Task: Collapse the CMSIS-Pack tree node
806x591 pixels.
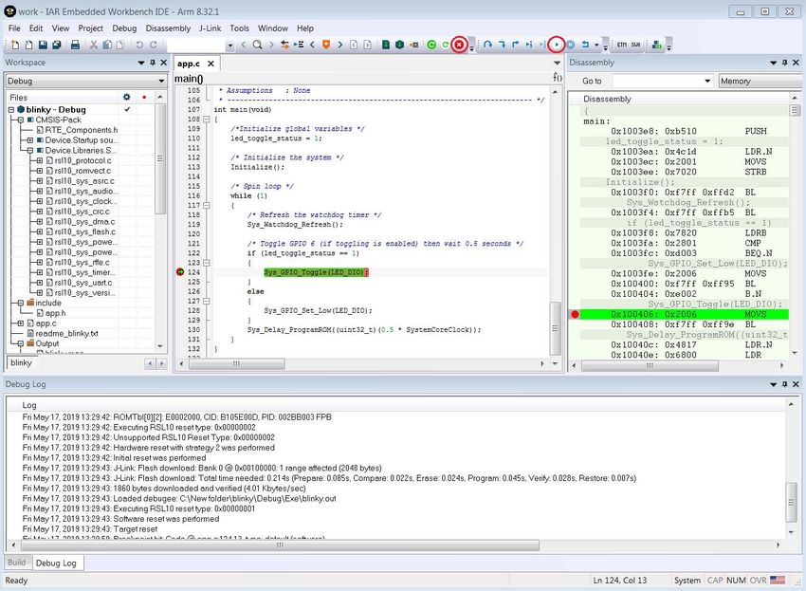Action: pyautogui.click(x=20, y=120)
